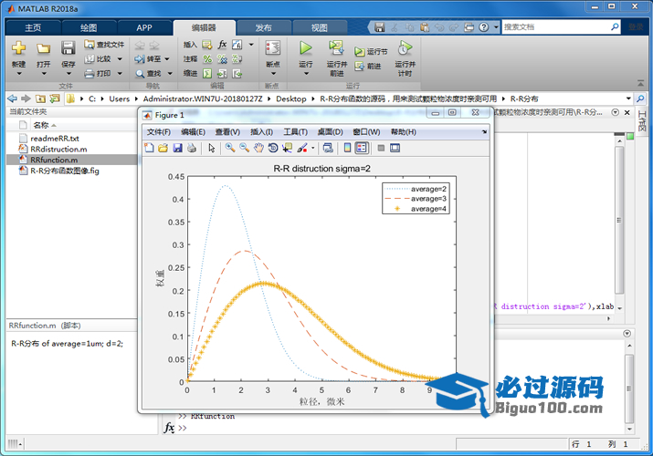The height and width of the screenshot is (456, 653).
Task: Switch to the 主页 (Home) ribbon tab
Action: 33,27
